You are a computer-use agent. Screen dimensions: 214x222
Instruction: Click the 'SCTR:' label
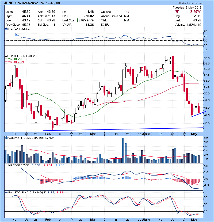click(105, 25)
